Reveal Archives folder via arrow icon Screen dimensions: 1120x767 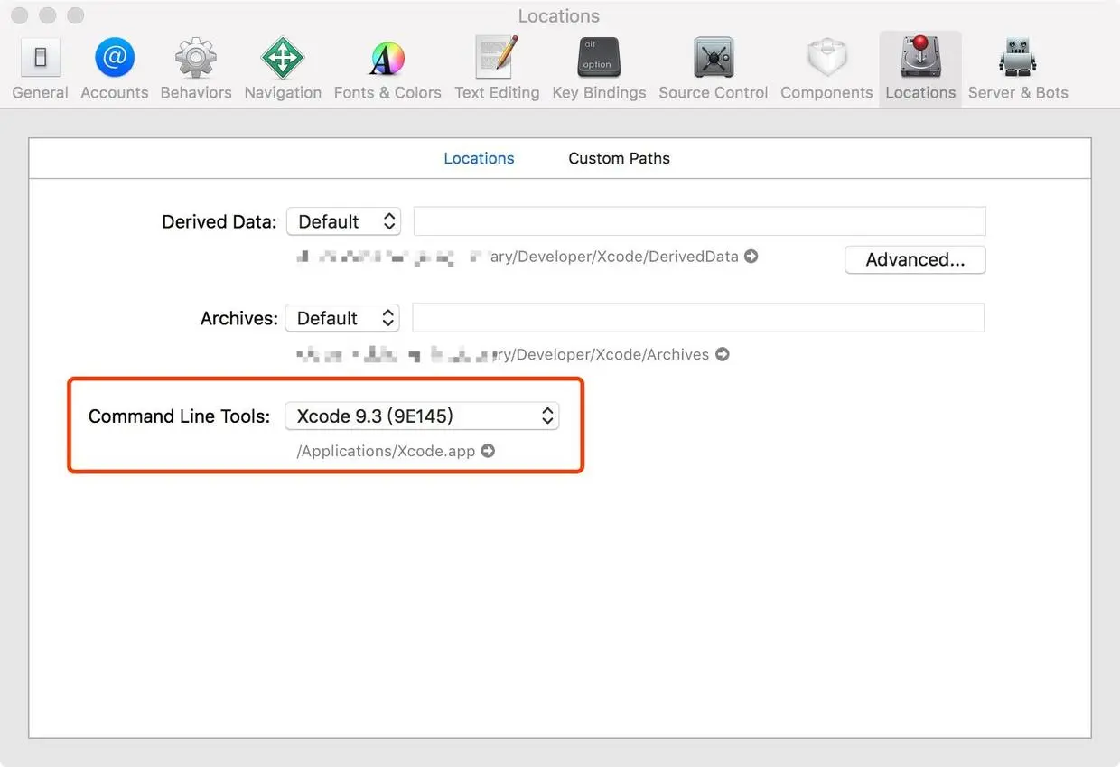(x=722, y=354)
